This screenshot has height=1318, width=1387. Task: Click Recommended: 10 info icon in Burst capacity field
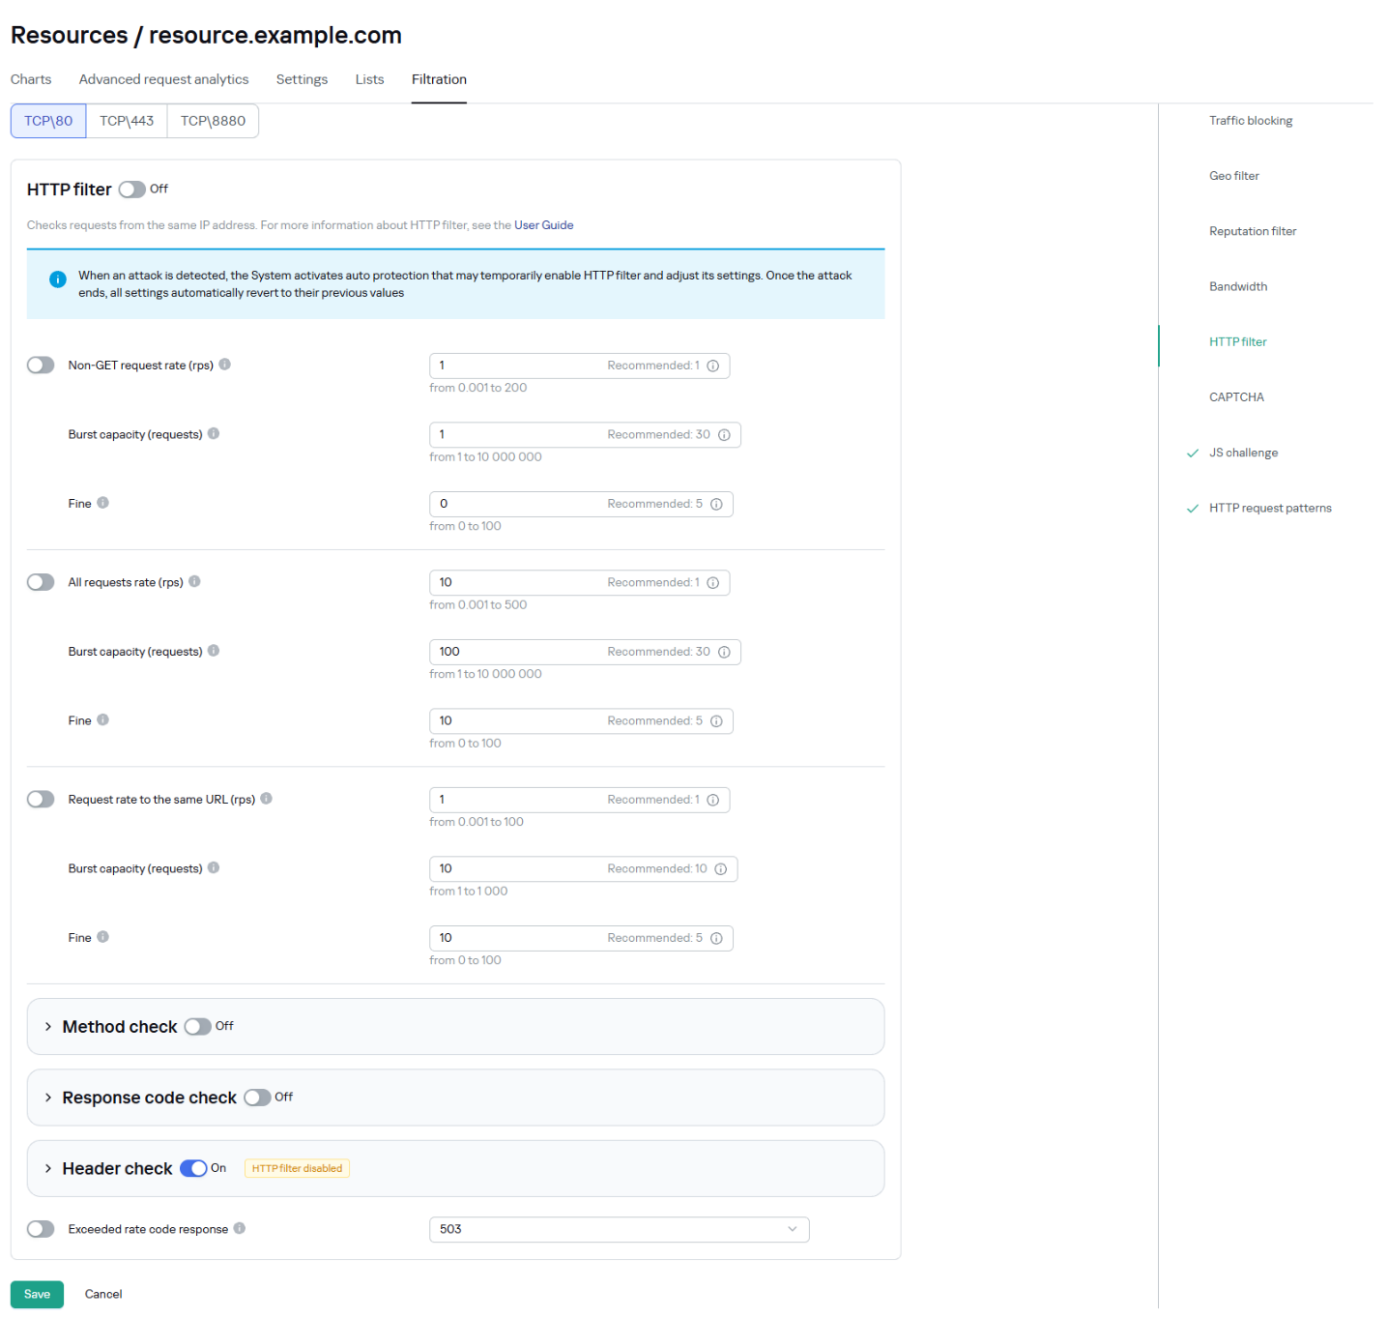click(721, 868)
